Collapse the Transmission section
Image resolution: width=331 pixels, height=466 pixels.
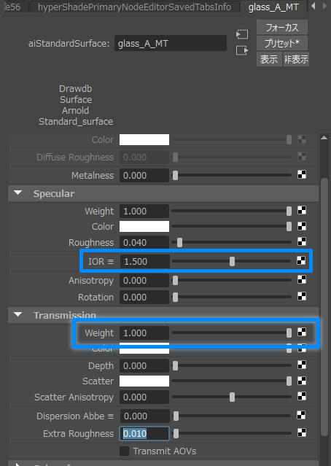click(18, 315)
